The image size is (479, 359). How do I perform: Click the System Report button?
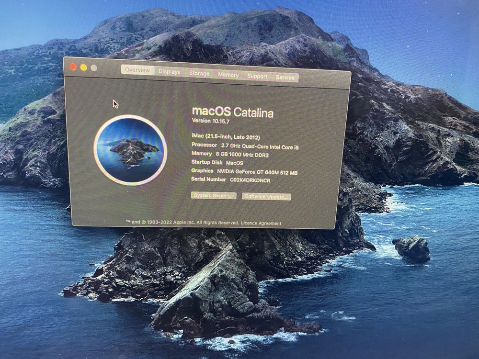pos(214,195)
